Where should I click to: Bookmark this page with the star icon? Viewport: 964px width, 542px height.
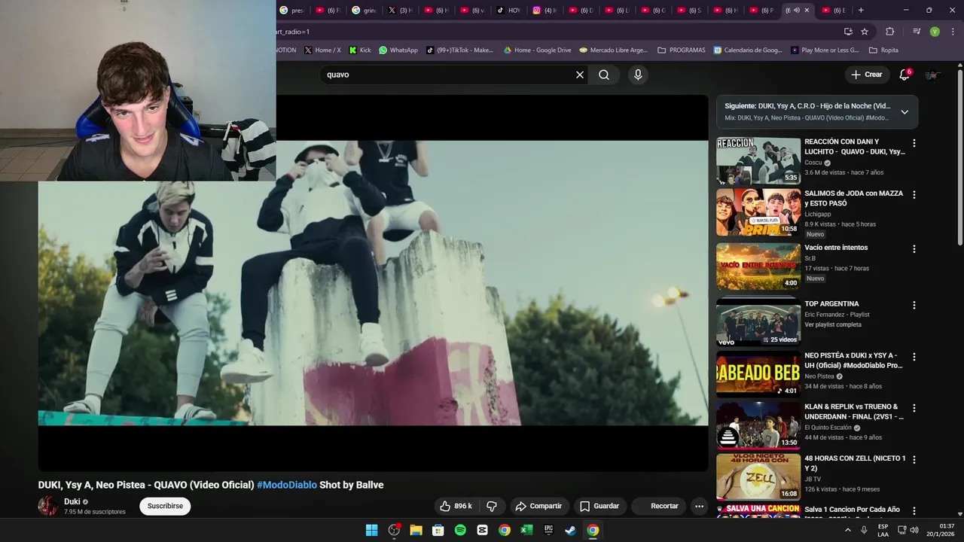865,32
